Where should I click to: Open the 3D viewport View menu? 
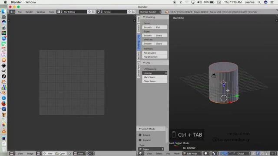(149, 153)
